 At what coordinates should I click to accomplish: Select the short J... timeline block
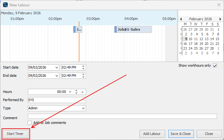78,29
